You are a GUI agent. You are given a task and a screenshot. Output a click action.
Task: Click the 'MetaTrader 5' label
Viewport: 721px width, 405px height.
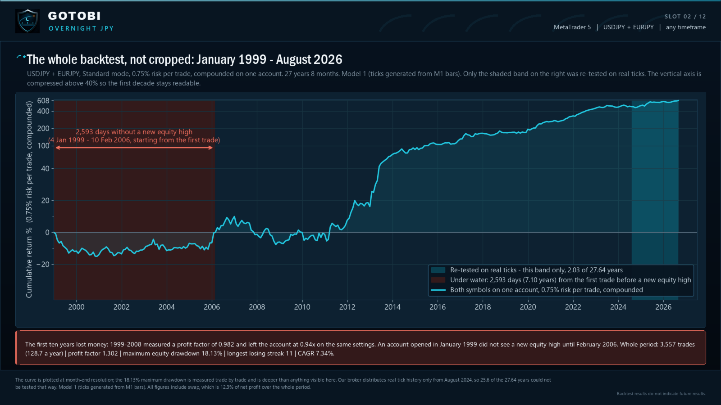tap(572, 27)
